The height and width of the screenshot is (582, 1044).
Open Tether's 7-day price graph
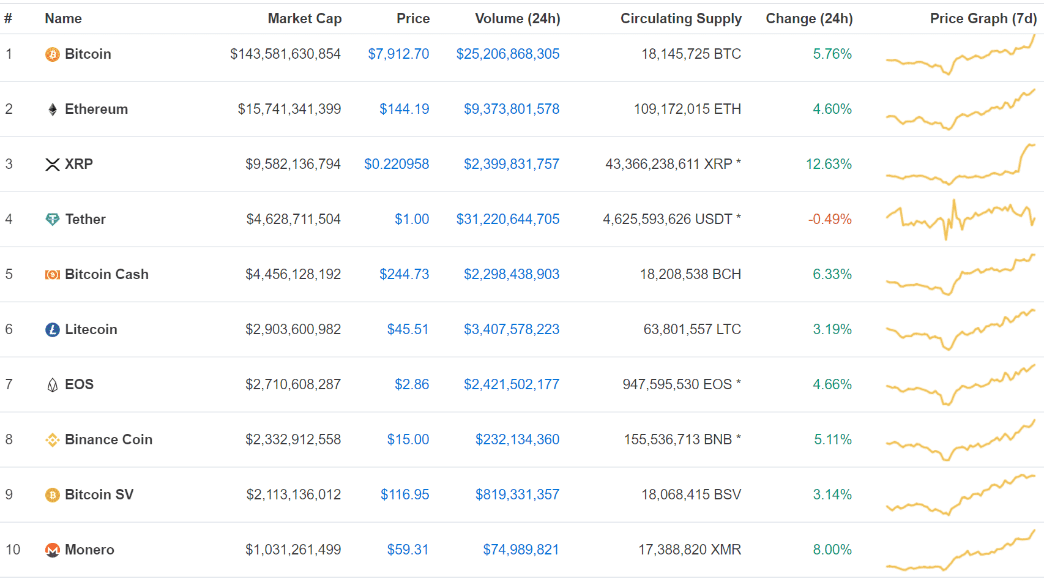click(x=961, y=219)
